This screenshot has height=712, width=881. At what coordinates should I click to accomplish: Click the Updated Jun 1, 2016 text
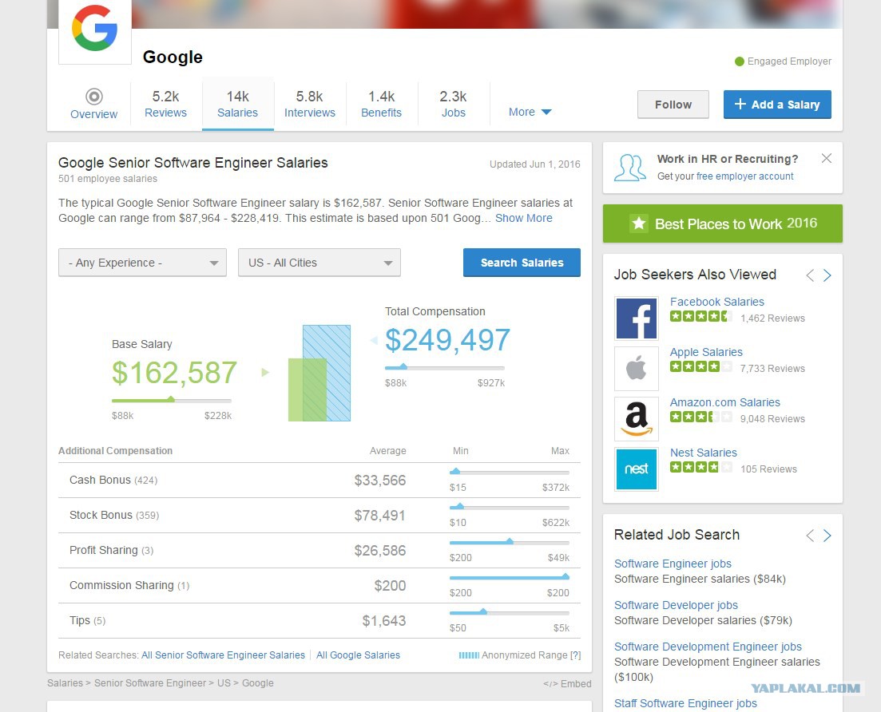point(535,164)
